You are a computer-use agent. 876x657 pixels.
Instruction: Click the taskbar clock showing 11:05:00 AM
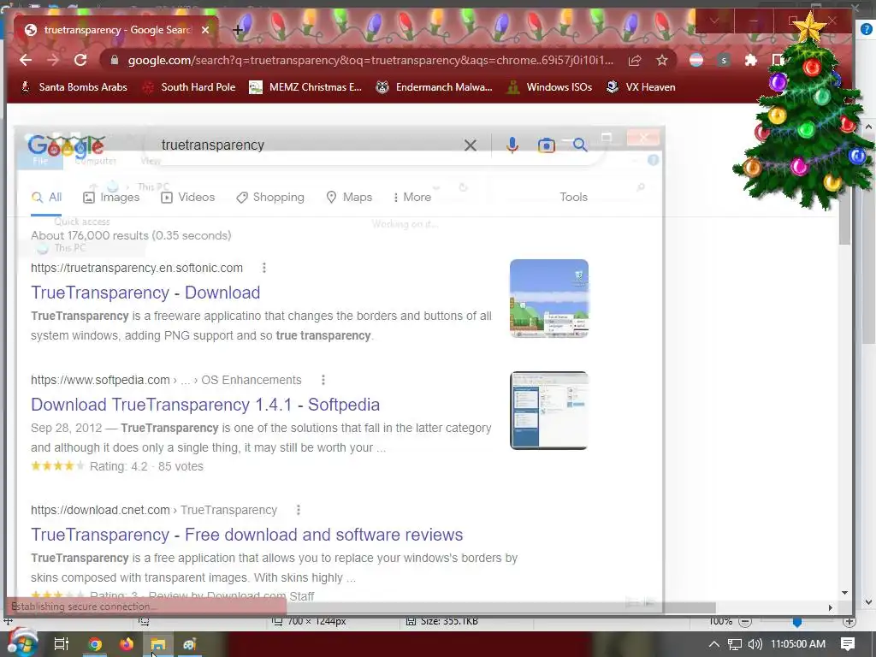click(x=798, y=644)
